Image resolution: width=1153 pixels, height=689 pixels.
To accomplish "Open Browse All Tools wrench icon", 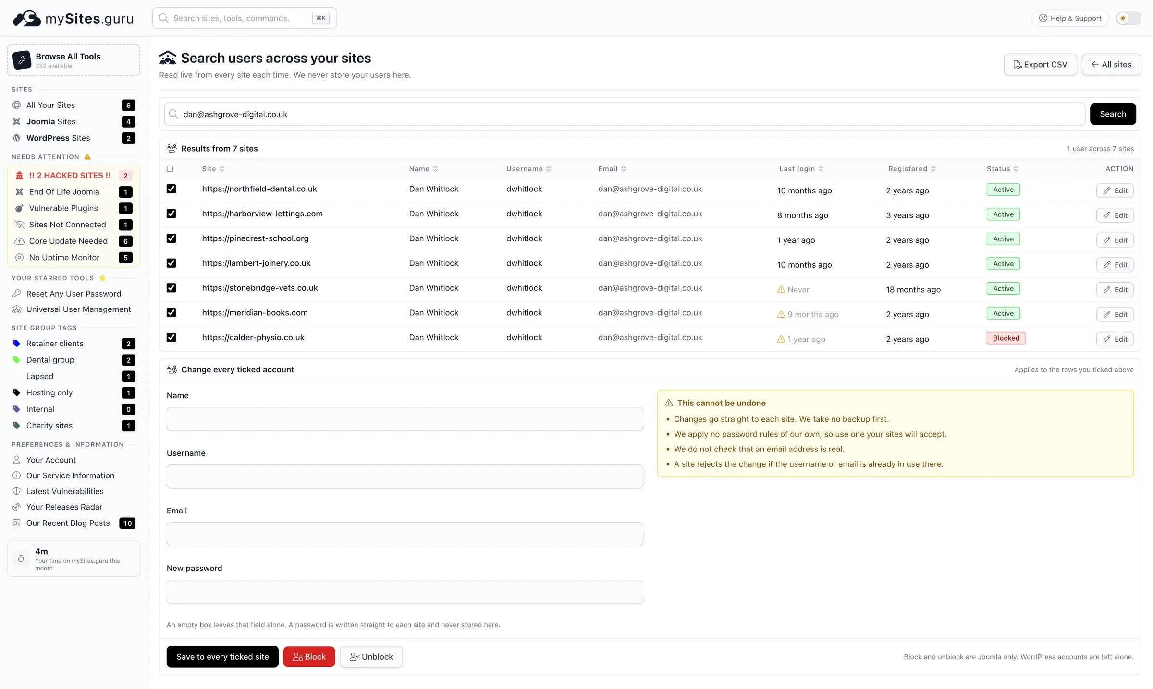I will tap(22, 60).
